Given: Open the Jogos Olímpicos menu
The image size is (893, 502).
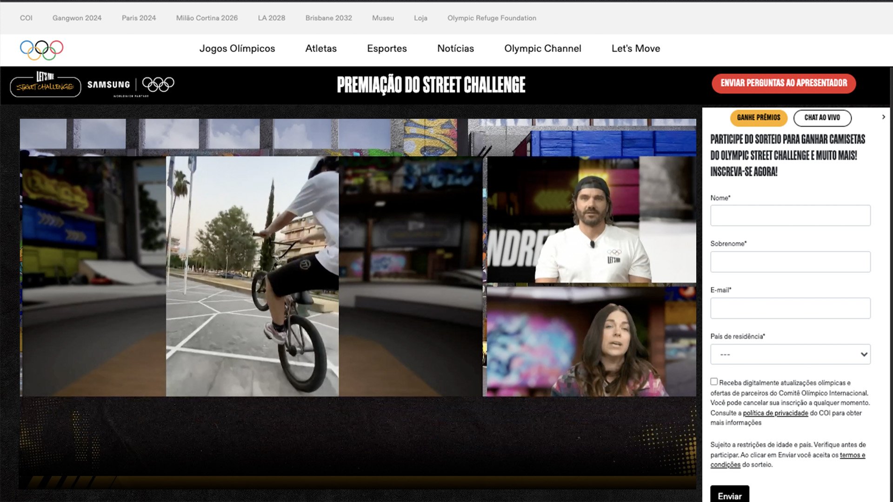Looking at the screenshot, I should 237,48.
